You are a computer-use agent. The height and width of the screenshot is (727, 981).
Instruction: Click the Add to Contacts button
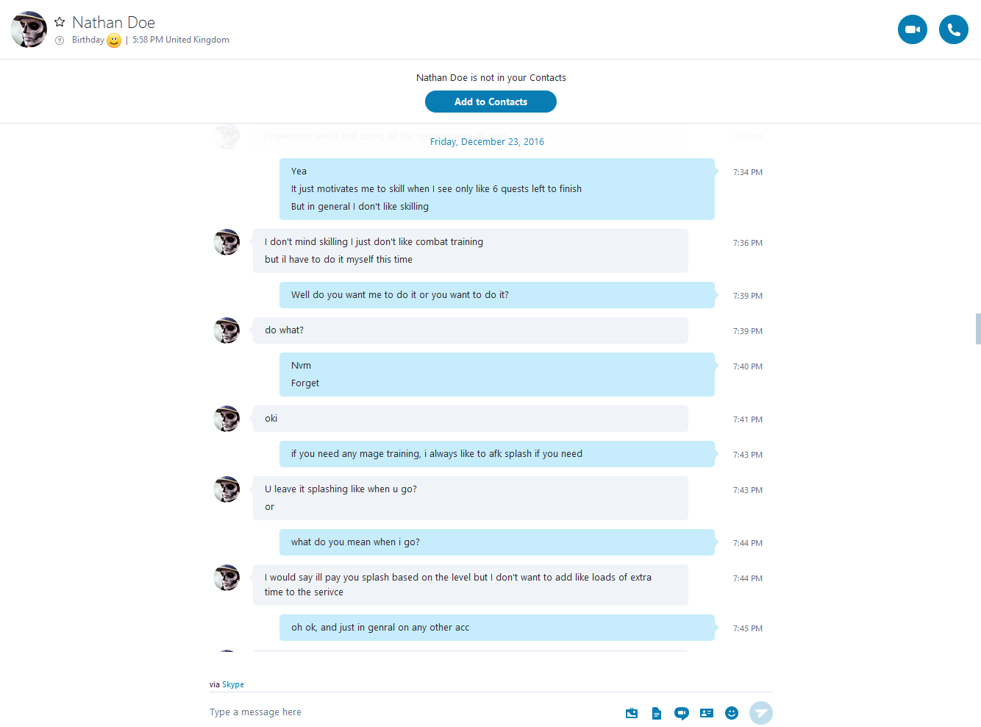[490, 102]
